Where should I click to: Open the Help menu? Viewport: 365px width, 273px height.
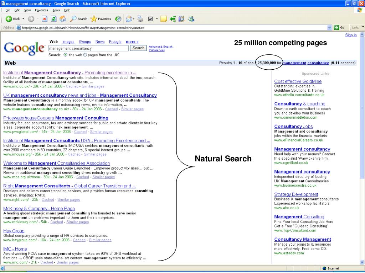tap(67, 10)
